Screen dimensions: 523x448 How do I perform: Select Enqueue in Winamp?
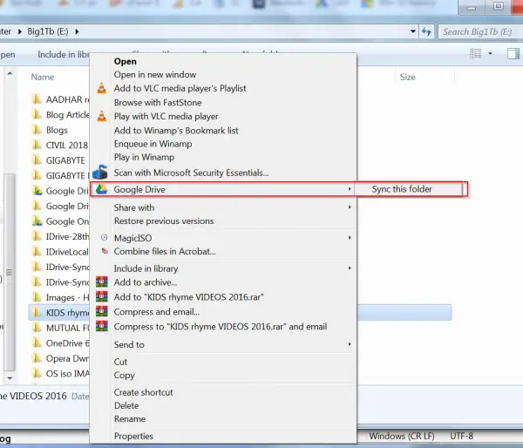[x=153, y=144]
